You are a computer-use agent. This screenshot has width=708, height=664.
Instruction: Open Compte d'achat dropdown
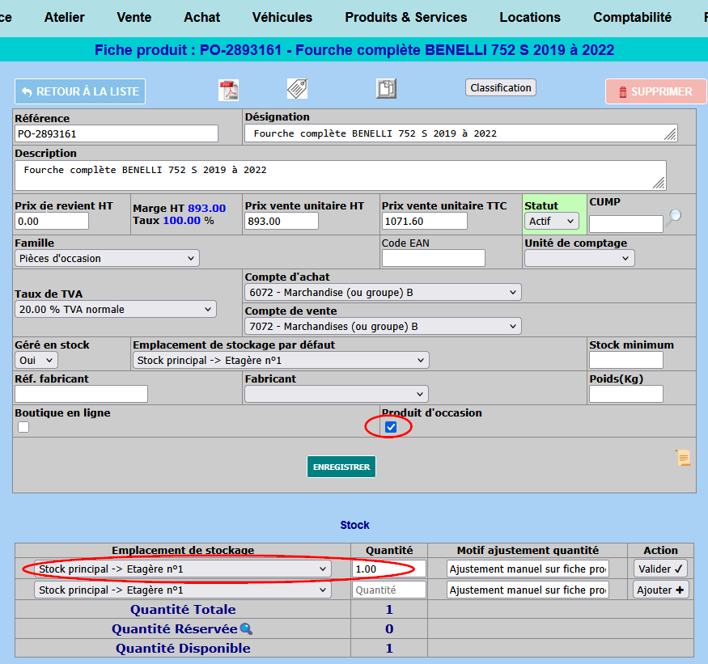tap(383, 292)
